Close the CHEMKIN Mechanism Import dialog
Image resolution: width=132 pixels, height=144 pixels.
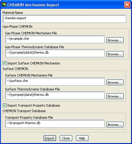pyautogui.click(x=127, y=5)
